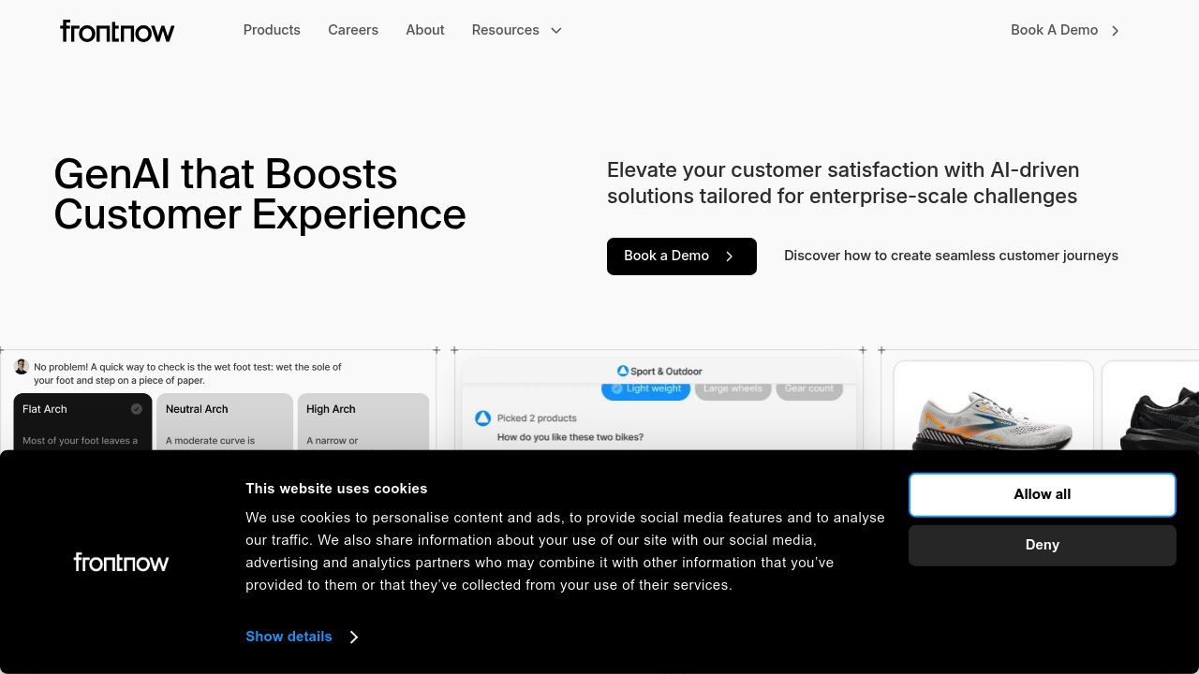The image size is (1199, 674).
Task: Click the Flat Arch checkmark icon
Action: click(x=137, y=409)
